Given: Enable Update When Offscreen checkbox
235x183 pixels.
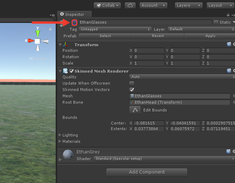Looking at the screenshot, I should (132, 84).
